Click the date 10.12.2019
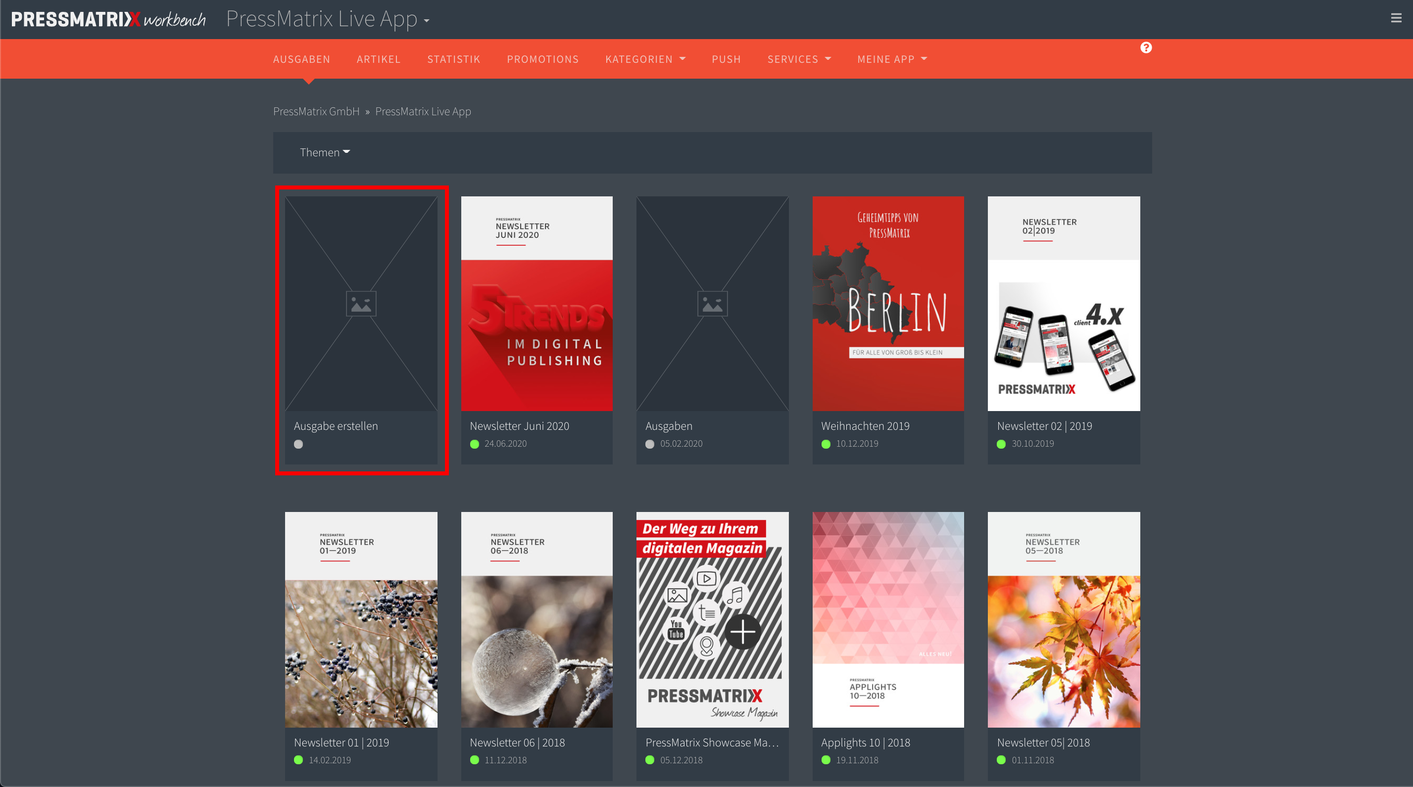 coord(857,443)
